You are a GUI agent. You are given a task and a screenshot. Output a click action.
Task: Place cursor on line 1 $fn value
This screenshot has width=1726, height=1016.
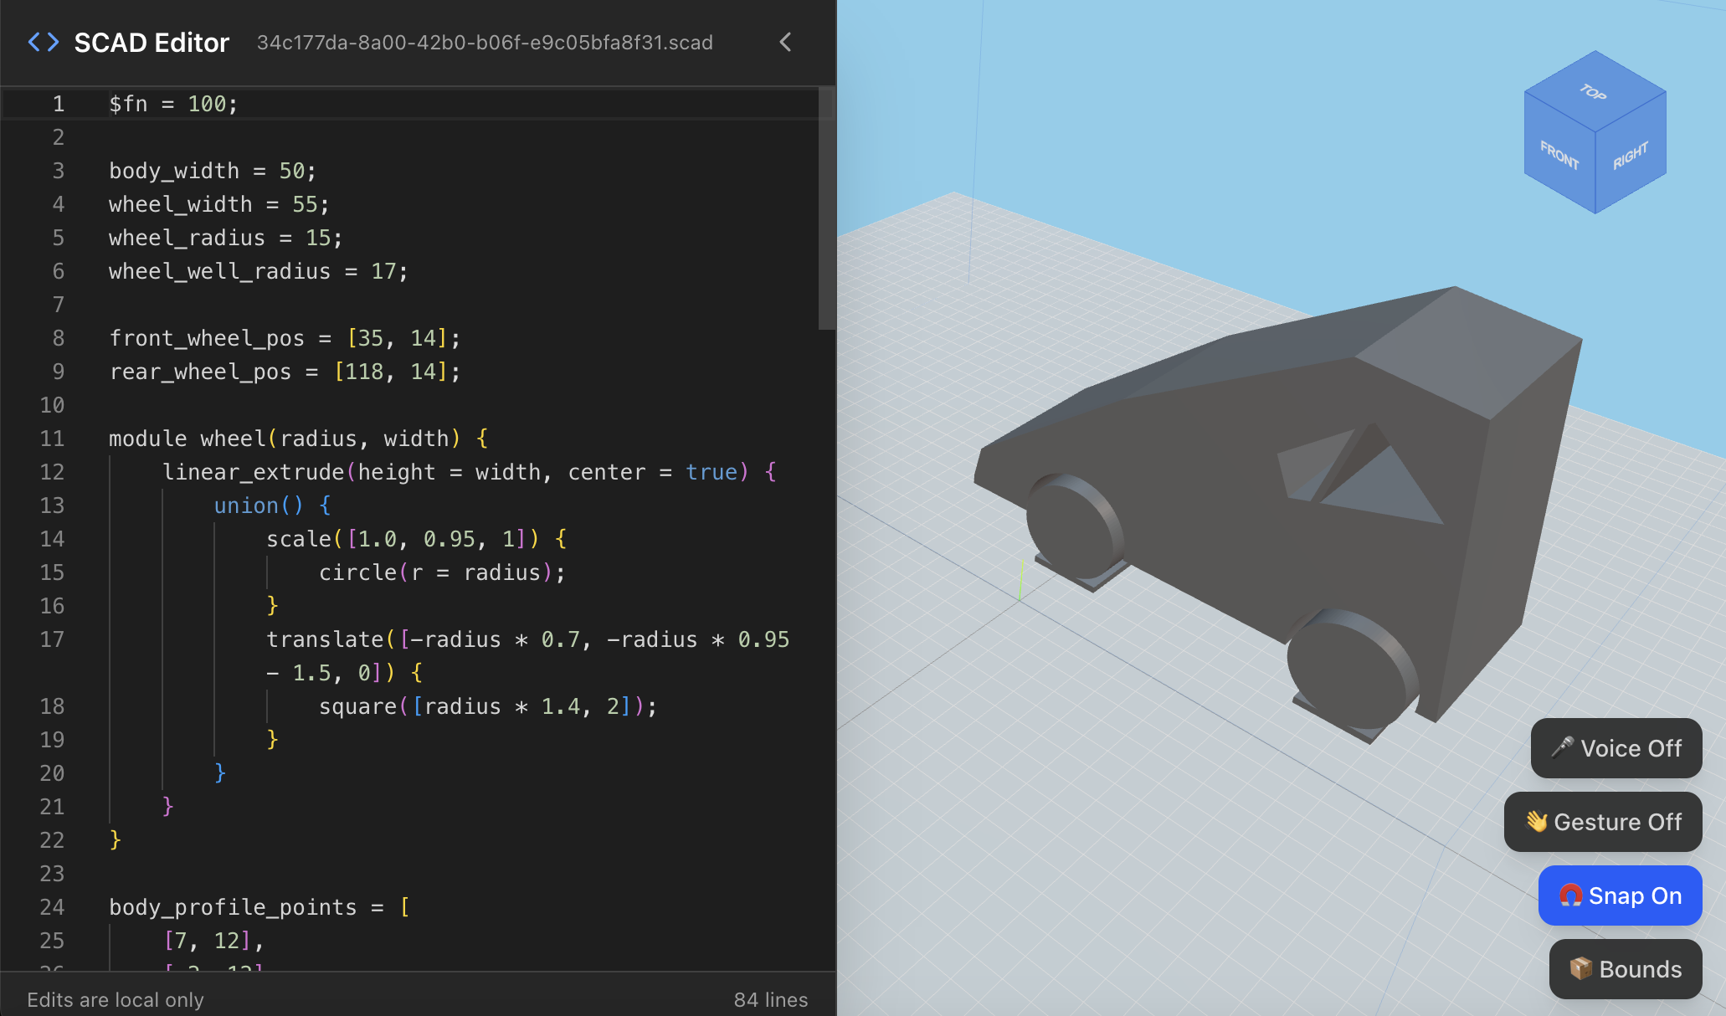[207, 104]
